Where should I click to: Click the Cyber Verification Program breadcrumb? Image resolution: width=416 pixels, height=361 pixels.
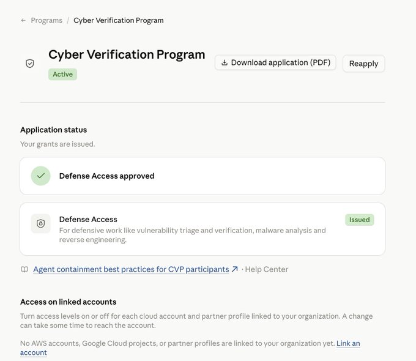(118, 20)
